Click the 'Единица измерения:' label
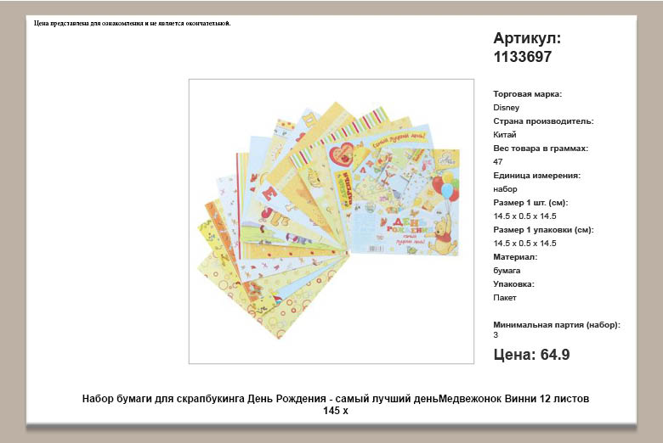Screen dimensions: 663x443 tap(536, 176)
